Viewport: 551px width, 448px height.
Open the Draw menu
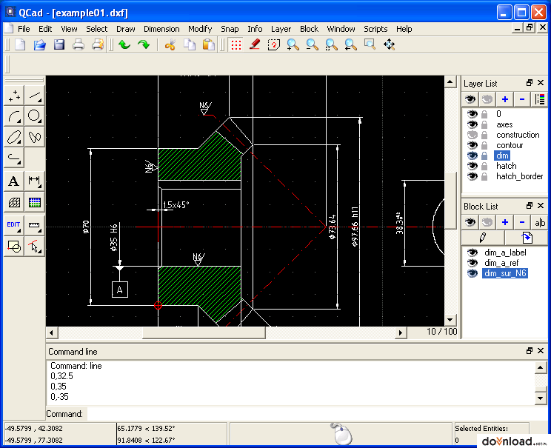point(125,29)
